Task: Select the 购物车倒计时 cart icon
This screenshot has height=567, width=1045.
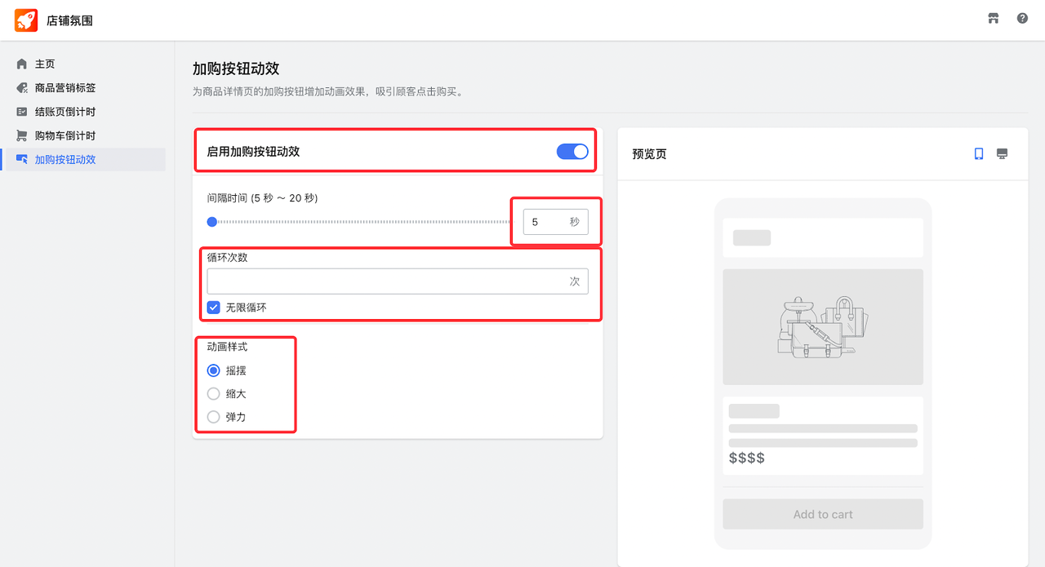Action: tap(20, 135)
